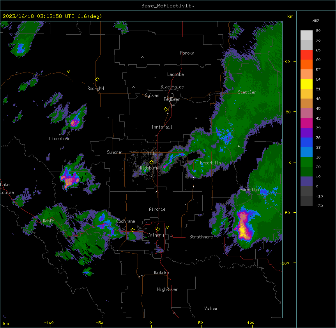Image resolution: width=336 pixels, height=328 pixels.
Task: Click the Strathmore label
Action: click(x=201, y=237)
